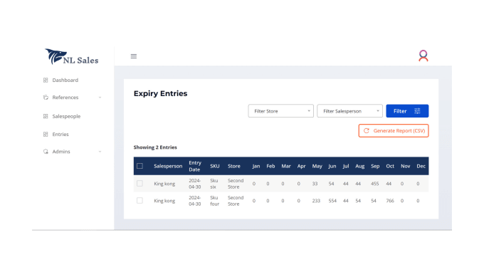Click the Expiry Entries heading
484x277 pixels.
[x=161, y=93]
